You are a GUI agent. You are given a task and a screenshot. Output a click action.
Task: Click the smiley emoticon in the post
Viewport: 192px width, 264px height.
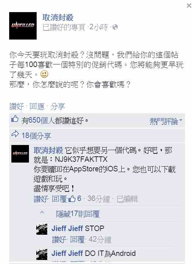click(x=44, y=74)
